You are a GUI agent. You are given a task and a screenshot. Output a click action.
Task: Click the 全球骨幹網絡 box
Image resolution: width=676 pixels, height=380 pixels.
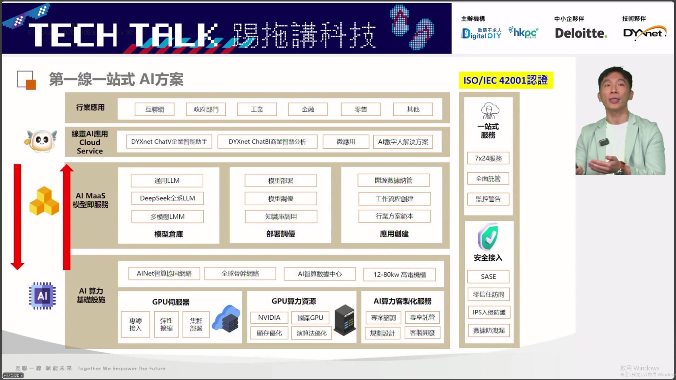240,274
